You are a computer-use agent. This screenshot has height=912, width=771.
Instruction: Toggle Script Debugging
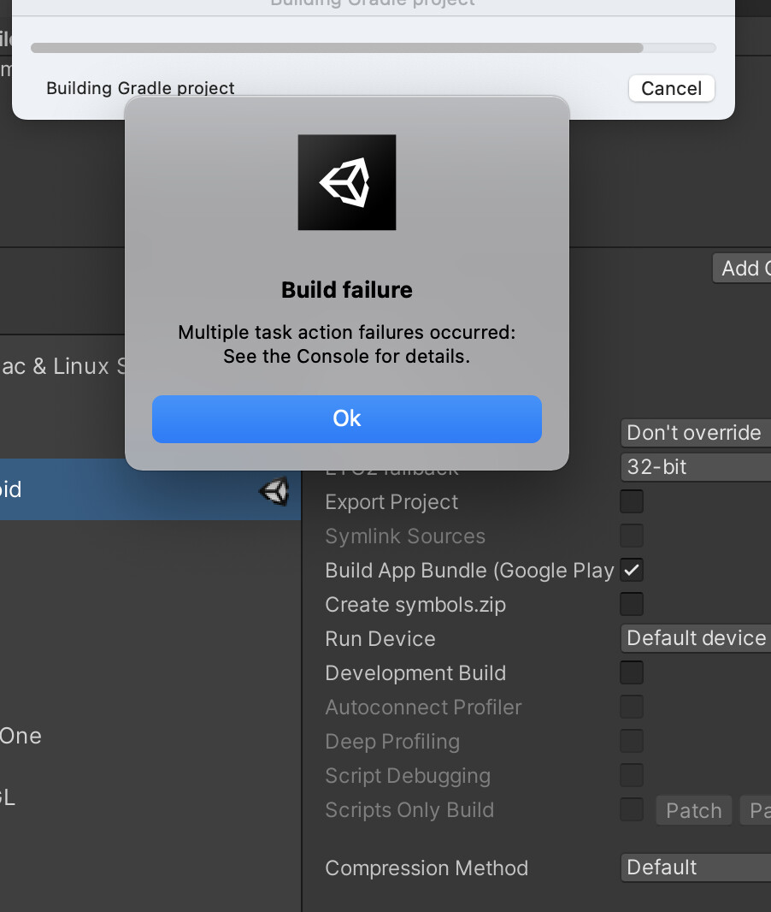click(x=631, y=775)
